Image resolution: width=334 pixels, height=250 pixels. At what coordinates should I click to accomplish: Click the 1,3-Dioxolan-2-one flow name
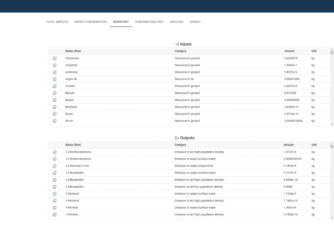77,166
